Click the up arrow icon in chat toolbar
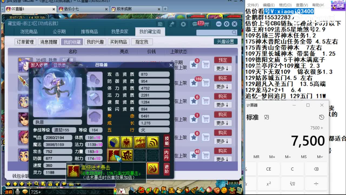 coord(15,184)
